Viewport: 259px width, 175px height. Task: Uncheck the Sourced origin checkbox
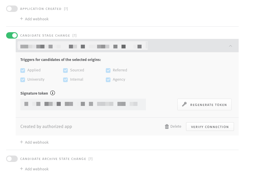[65, 70]
